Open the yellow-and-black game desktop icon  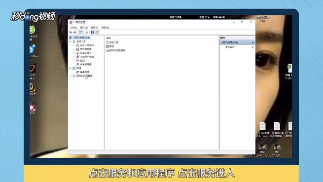(x=32, y=68)
